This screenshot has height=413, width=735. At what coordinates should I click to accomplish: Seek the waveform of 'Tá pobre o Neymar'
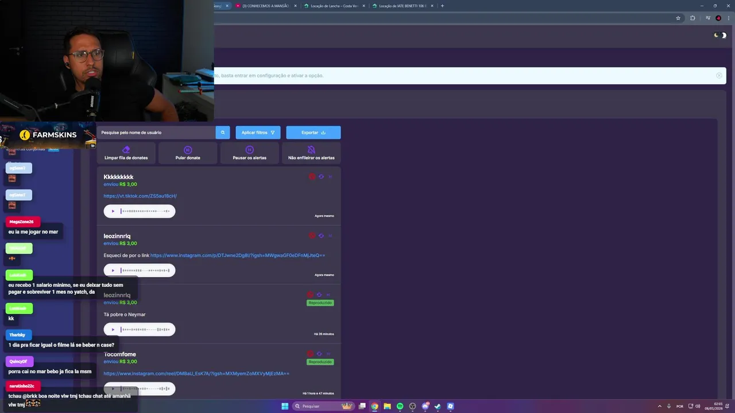pos(146,329)
